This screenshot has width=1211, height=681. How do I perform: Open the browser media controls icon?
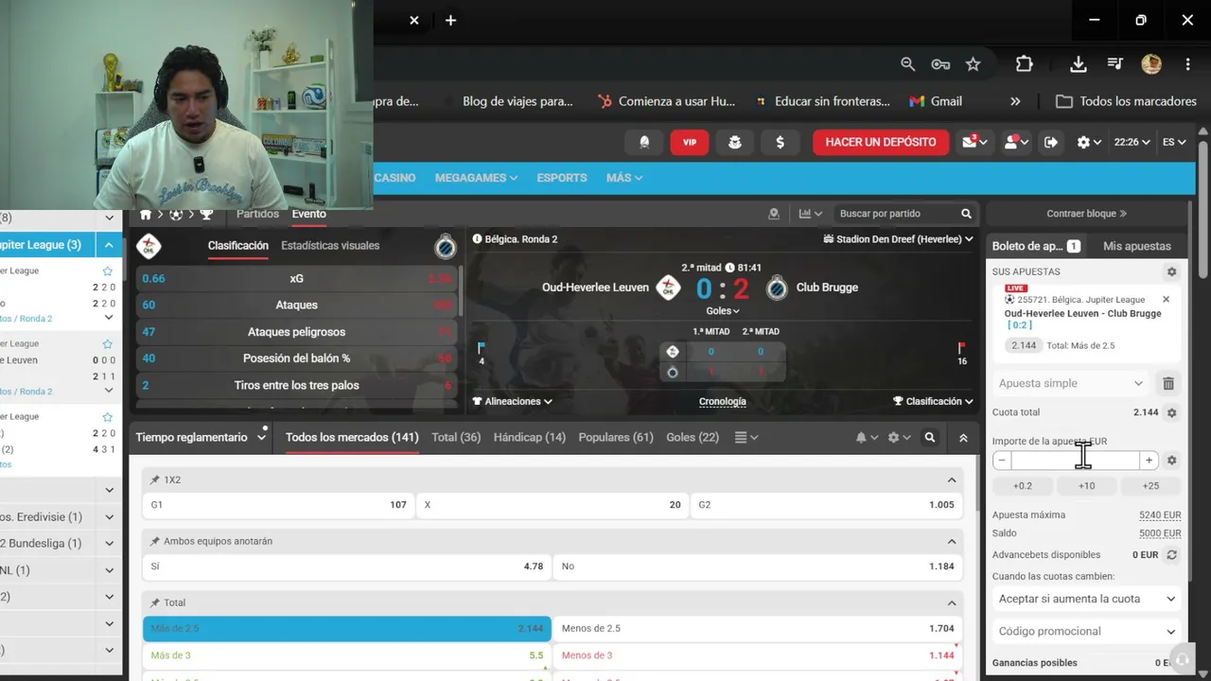point(1115,64)
